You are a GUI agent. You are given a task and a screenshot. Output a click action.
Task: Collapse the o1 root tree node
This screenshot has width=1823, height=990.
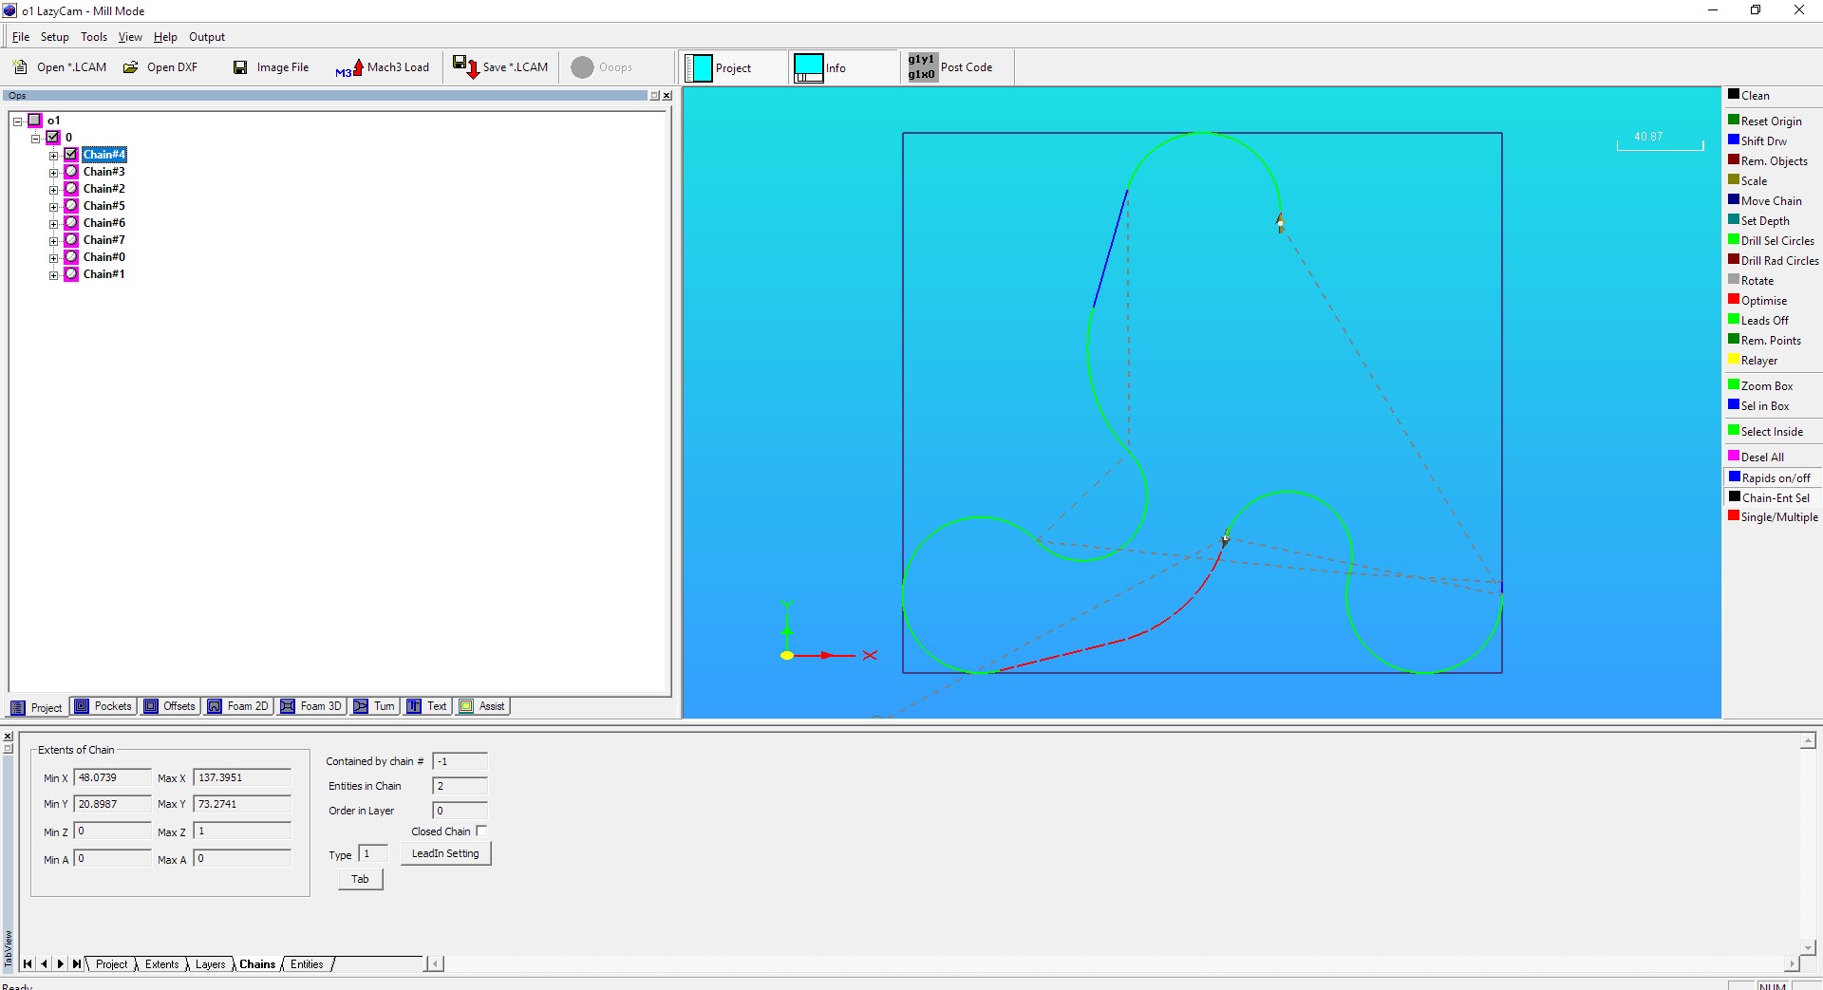17,121
